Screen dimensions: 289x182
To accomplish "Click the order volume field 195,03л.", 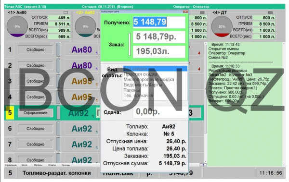I will 159,51.
